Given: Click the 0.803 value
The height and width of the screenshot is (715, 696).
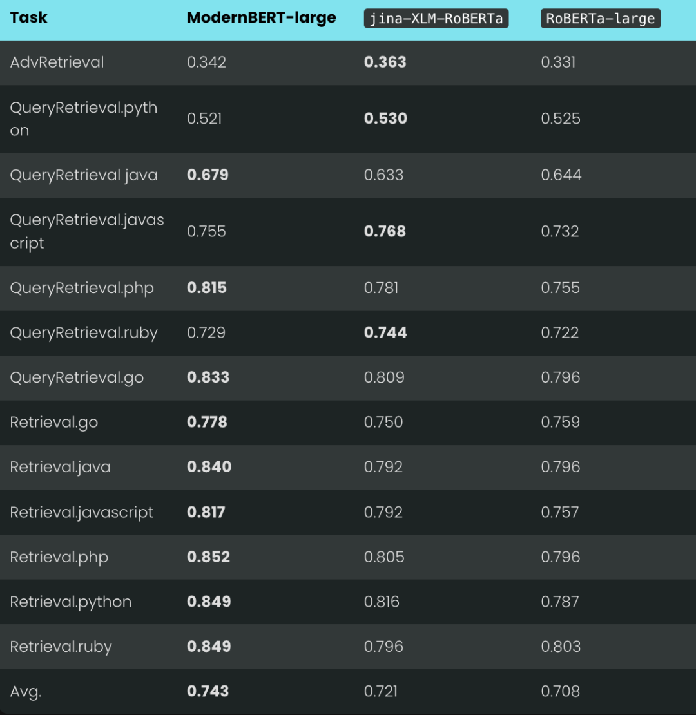Looking at the screenshot, I should click(561, 647).
